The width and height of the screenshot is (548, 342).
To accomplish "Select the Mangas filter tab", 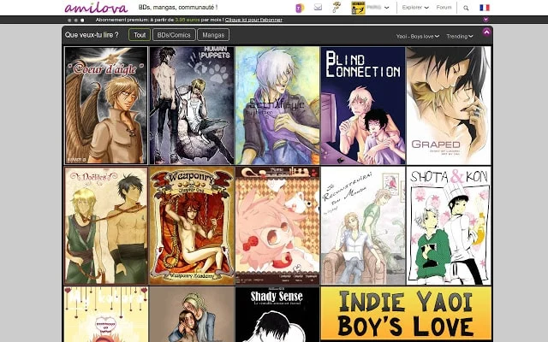I will coord(213,35).
